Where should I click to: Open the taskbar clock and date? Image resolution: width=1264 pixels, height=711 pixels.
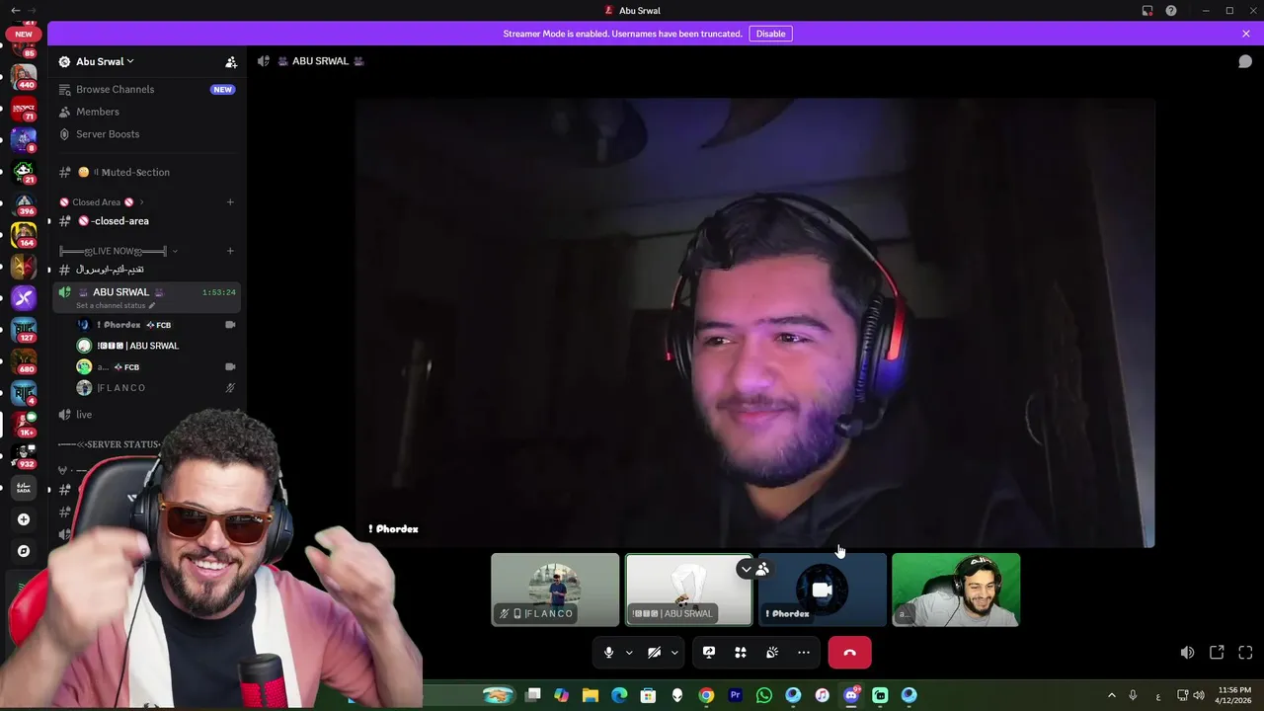tap(1234, 695)
